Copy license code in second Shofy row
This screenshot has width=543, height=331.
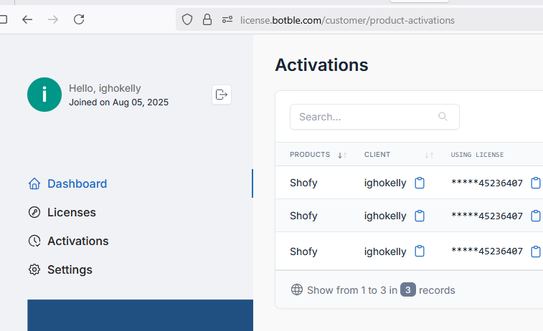click(536, 216)
